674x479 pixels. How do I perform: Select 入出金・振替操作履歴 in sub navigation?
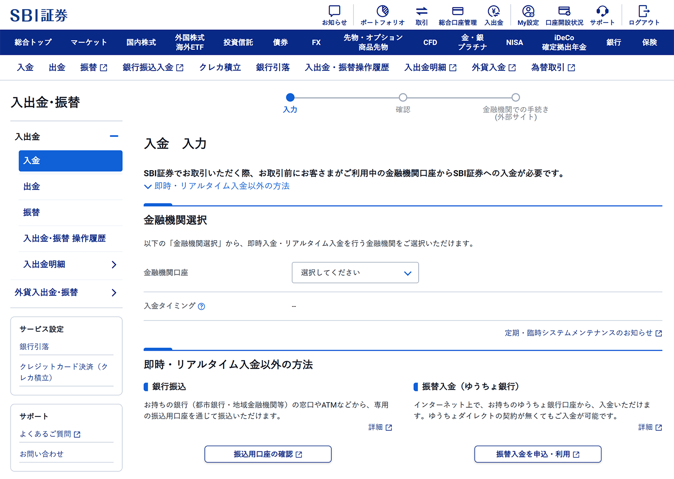(347, 67)
